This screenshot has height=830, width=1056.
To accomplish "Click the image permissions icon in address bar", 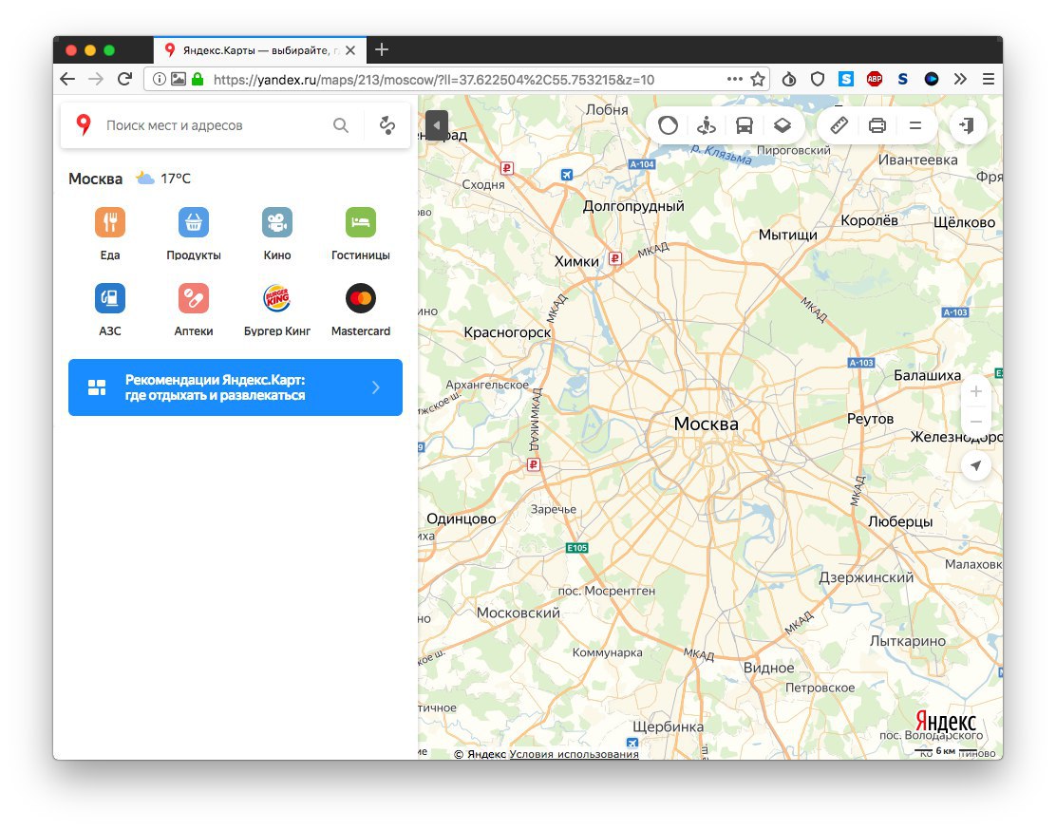I will click(179, 79).
